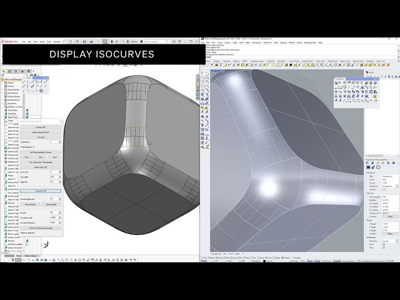Viewport: 400px width, 300px height.
Task: Open the Curve menu in Rhino
Action: pyautogui.click(x=219, y=42)
